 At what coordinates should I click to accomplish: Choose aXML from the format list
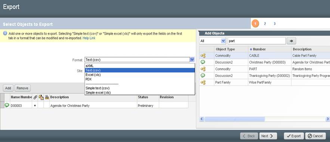tap(140, 66)
